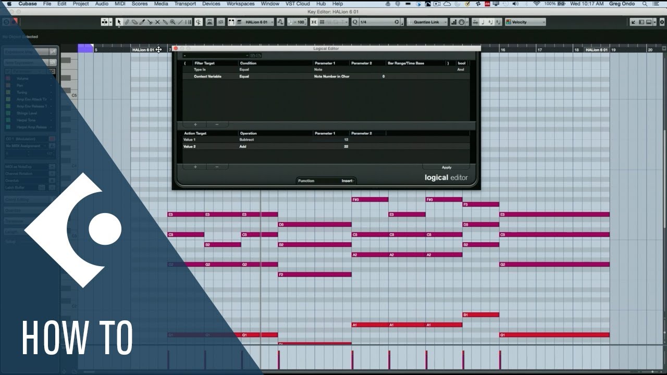Viewport: 667px width, 375px height.
Task: Open the Velocity event colors dropdown
Action: (x=526, y=22)
